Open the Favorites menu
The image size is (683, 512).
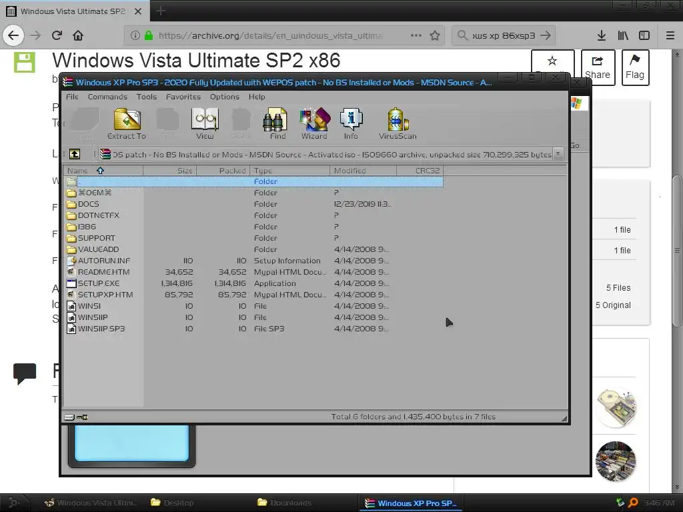183,97
